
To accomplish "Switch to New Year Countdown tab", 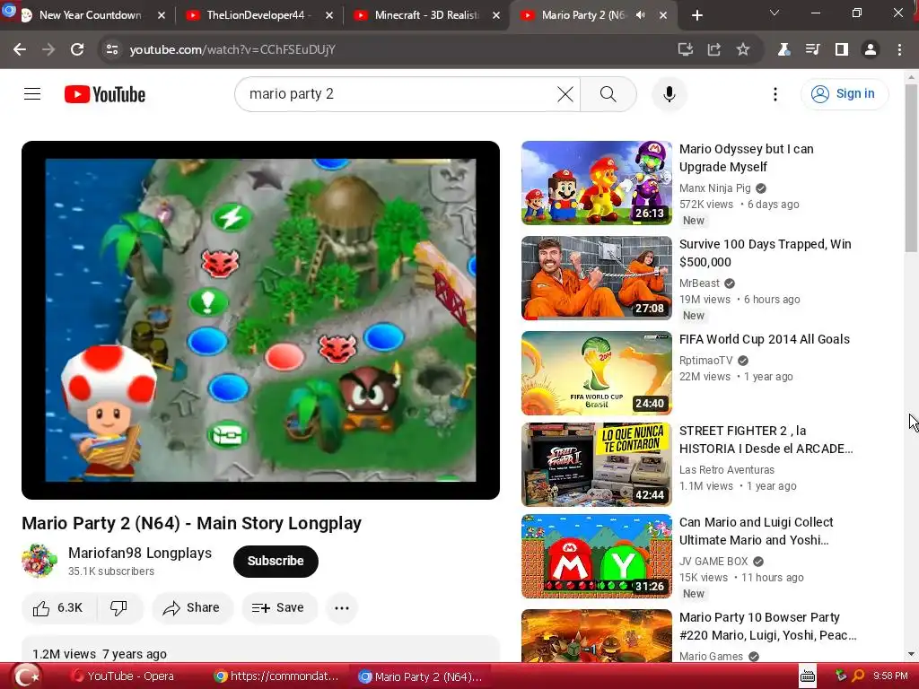I will tap(90, 15).
